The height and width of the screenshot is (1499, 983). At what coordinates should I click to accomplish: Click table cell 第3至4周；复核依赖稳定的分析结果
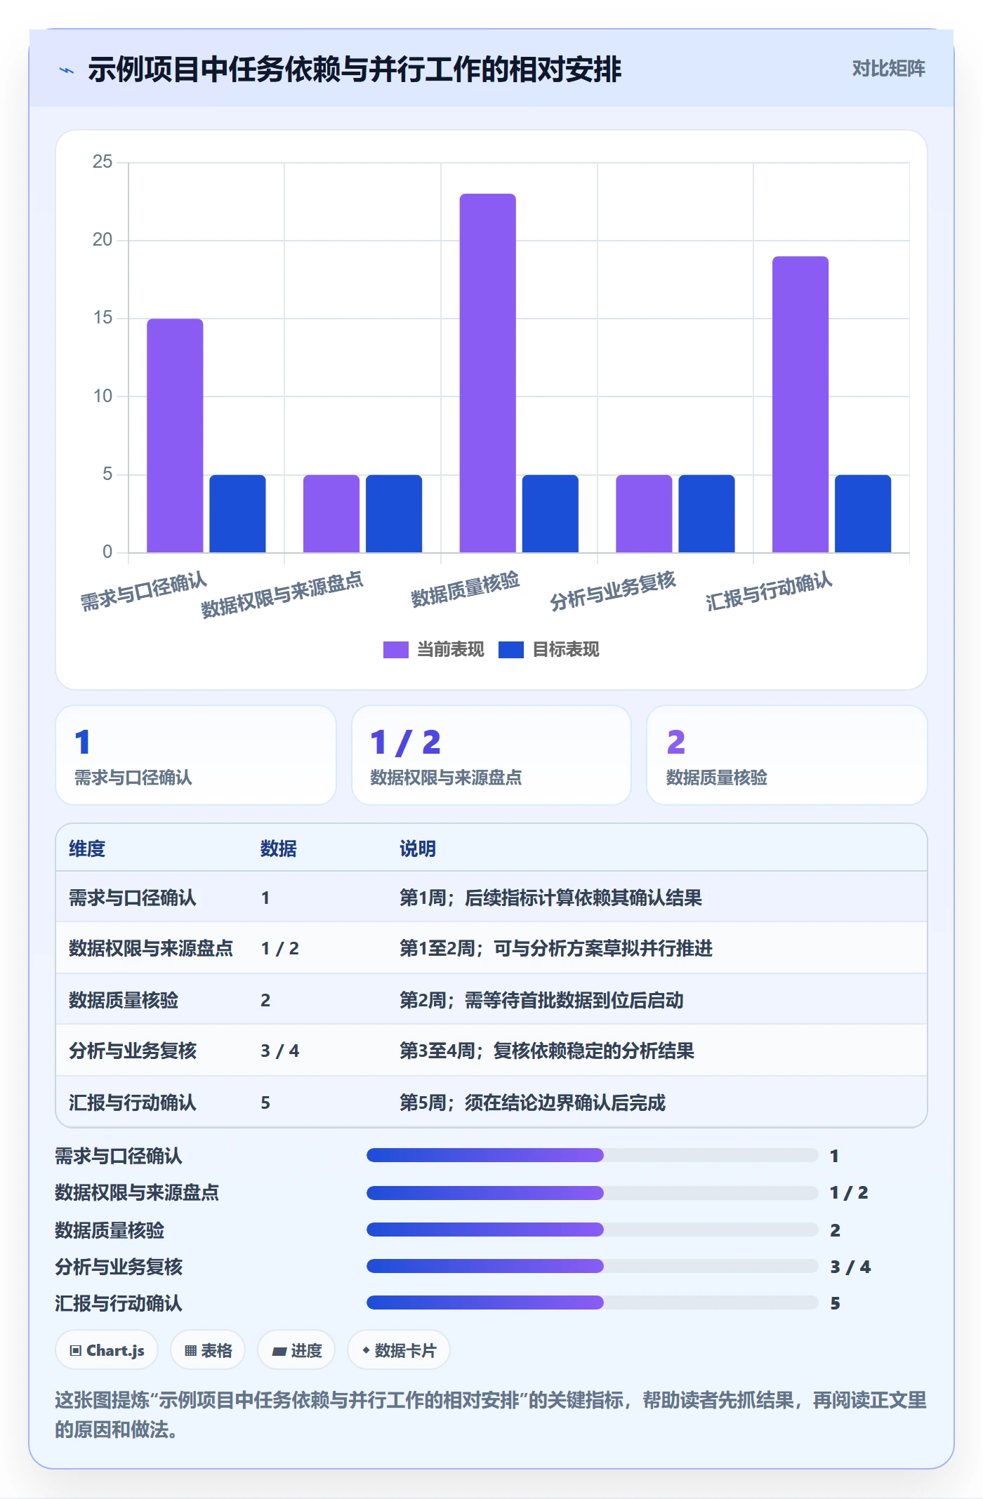[x=547, y=1051]
